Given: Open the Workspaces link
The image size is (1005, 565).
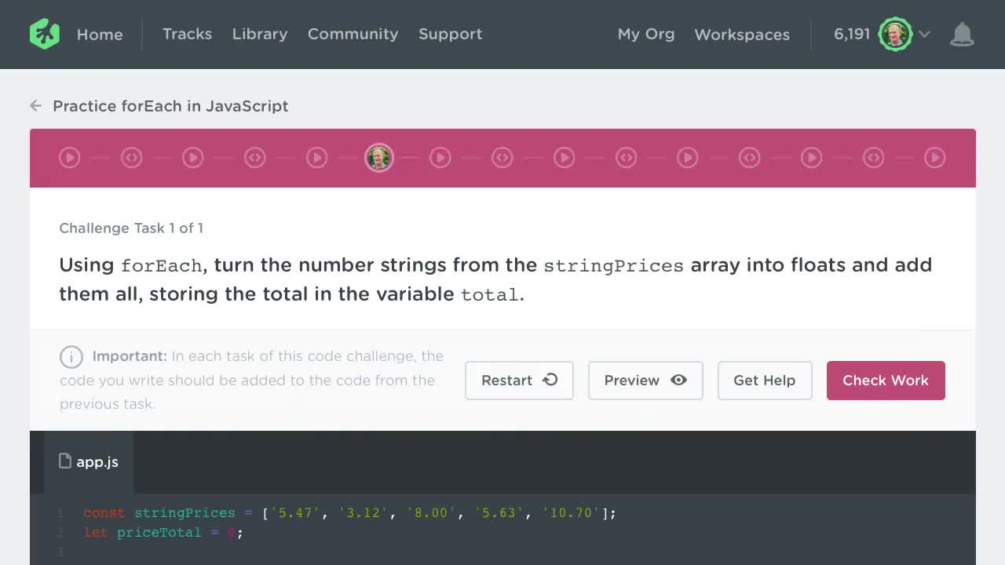Looking at the screenshot, I should [x=741, y=35].
